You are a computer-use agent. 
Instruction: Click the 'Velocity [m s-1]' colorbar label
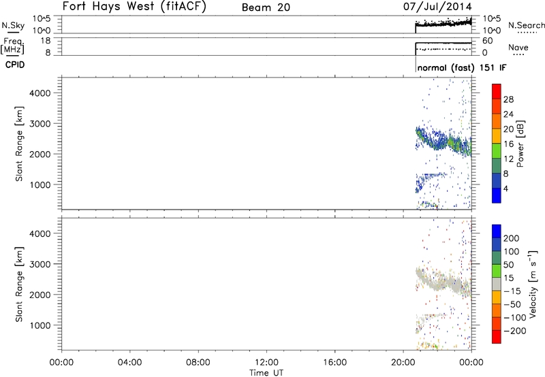pos(533,284)
